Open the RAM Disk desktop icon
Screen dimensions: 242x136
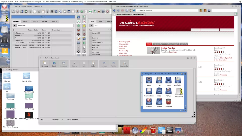pyautogui.click(x=5, y=40)
